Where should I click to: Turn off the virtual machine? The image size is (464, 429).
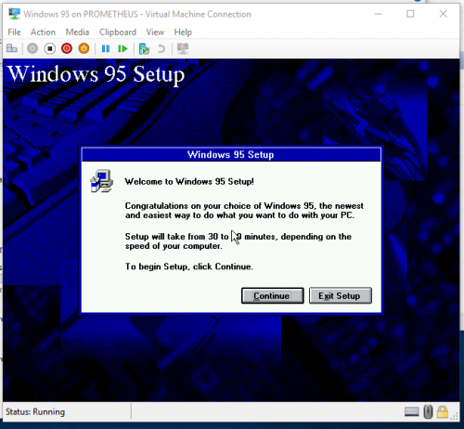point(49,48)
